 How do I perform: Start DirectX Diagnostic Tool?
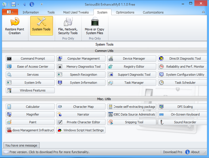182,59
